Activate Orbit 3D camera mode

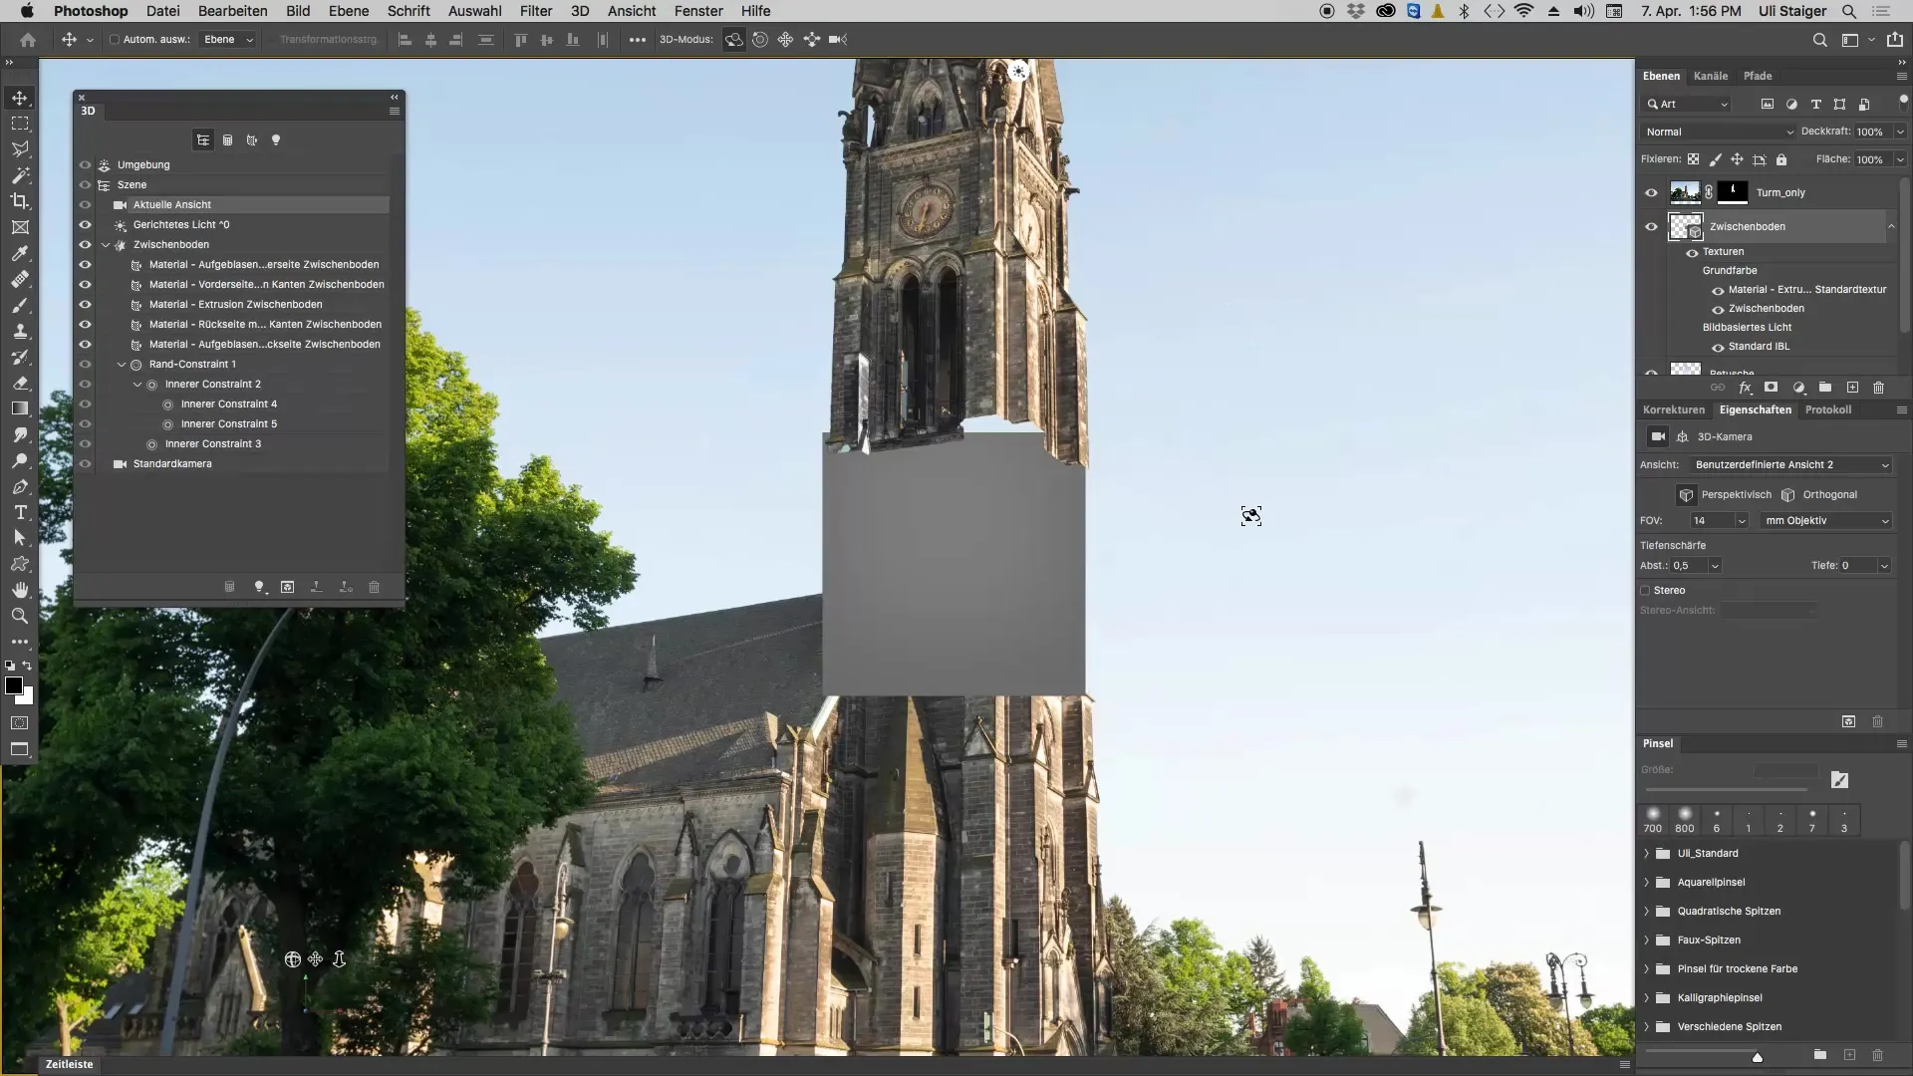pos(734,40)
